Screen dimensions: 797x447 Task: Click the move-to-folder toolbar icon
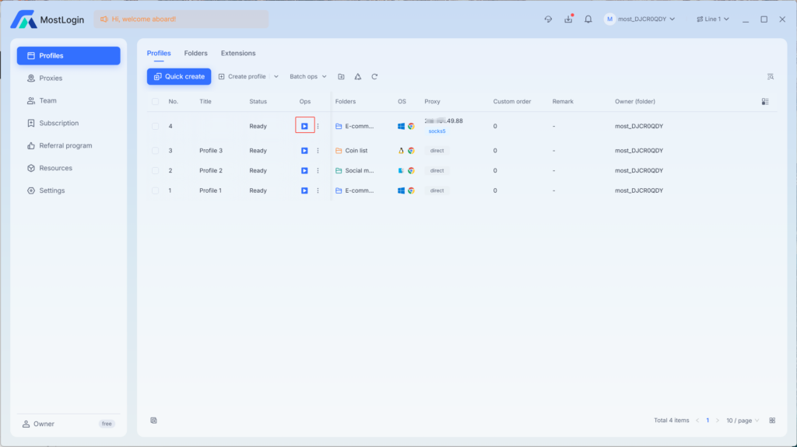coord(341,77)
